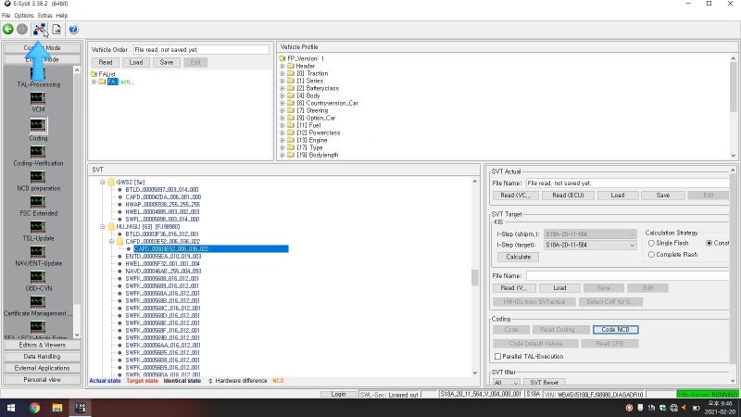This screenshot has width=741, height=417.
Task: Open the Help menu
Action: click(x=62, y=15)
